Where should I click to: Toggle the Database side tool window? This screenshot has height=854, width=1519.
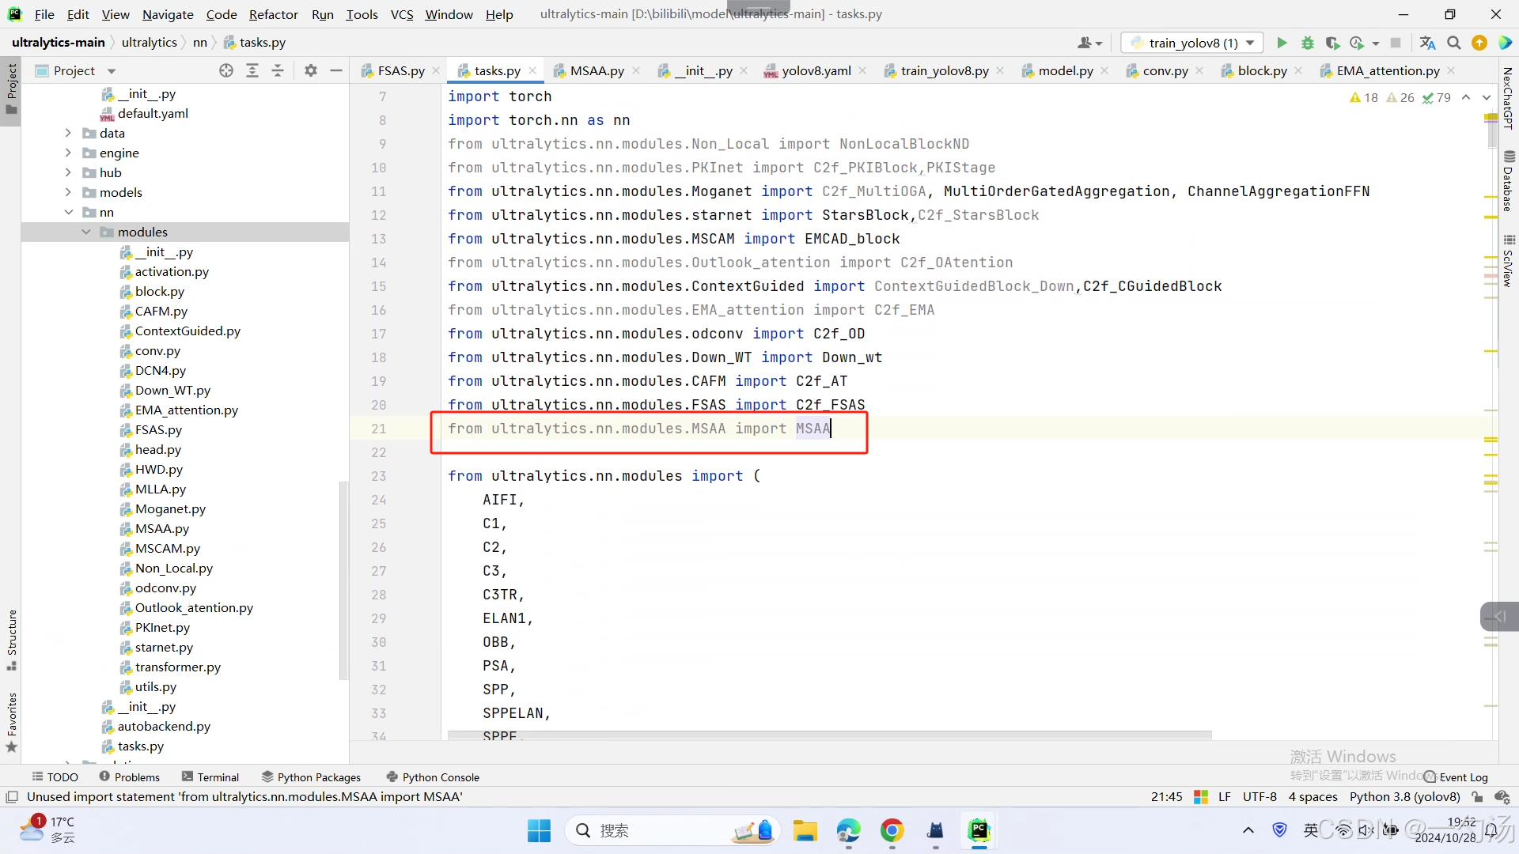point(1508,180)
